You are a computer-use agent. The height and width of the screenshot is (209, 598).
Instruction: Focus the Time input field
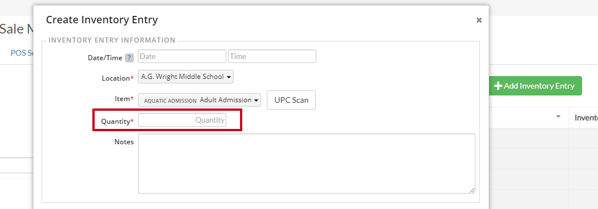(x=272, y=56)
